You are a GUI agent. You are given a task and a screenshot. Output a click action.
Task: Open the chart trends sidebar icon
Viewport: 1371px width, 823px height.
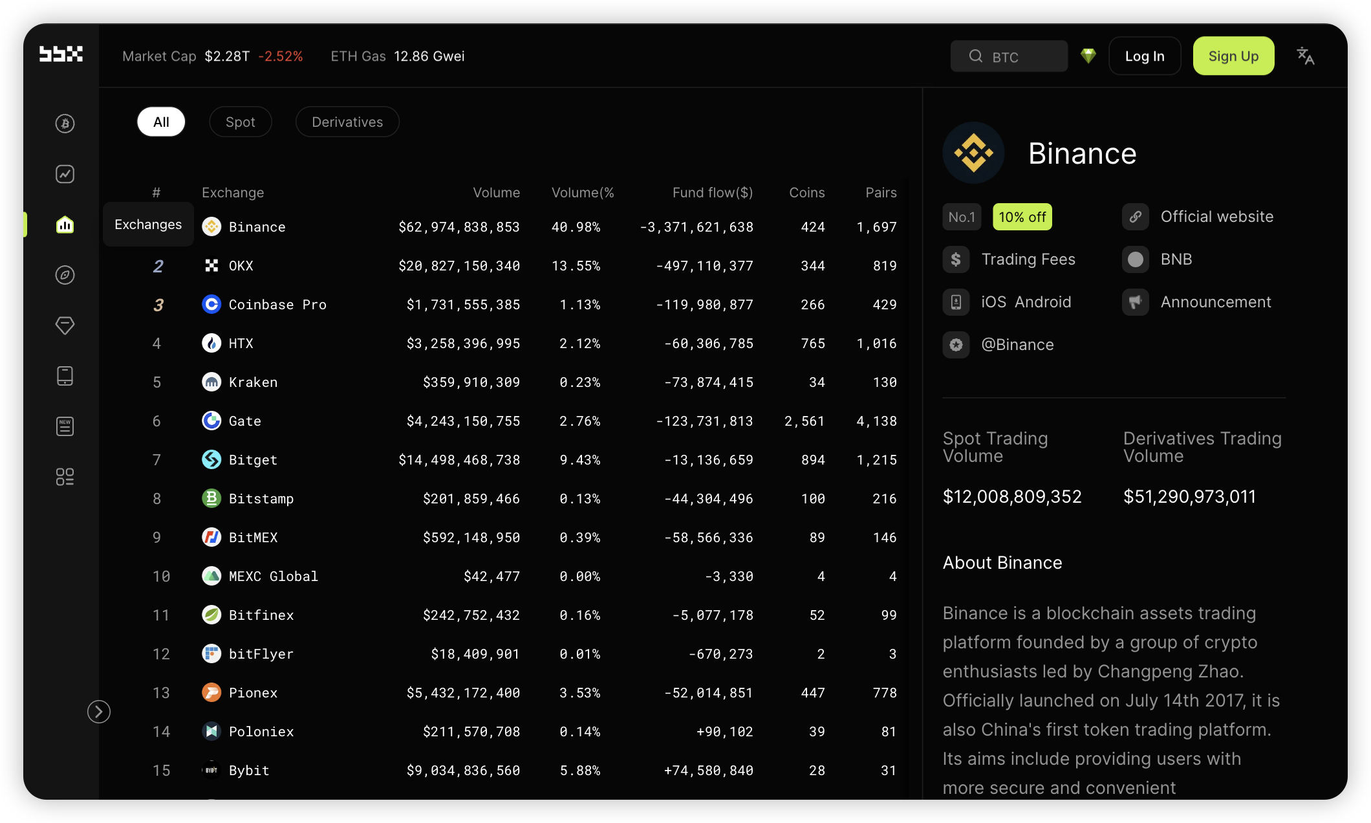pos(65,173)
